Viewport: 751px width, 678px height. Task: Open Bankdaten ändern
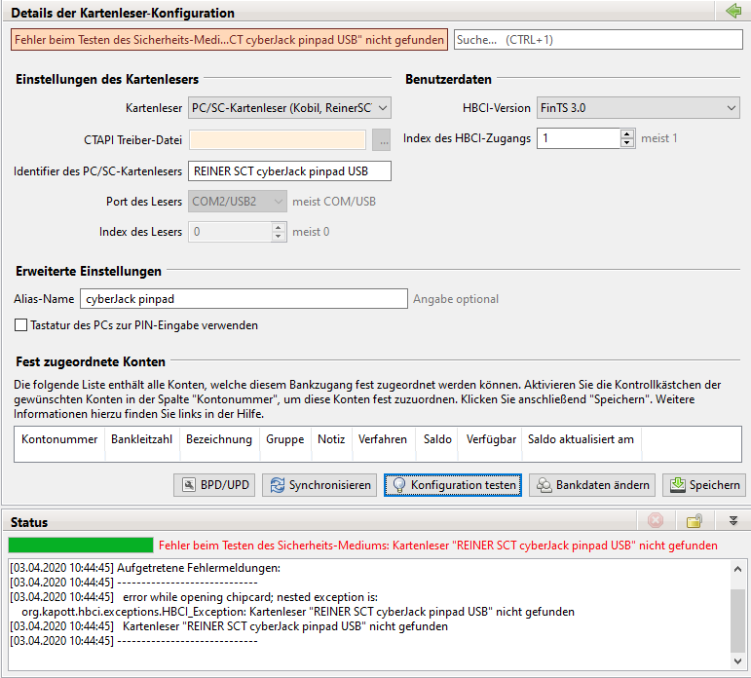click(591, 485)
